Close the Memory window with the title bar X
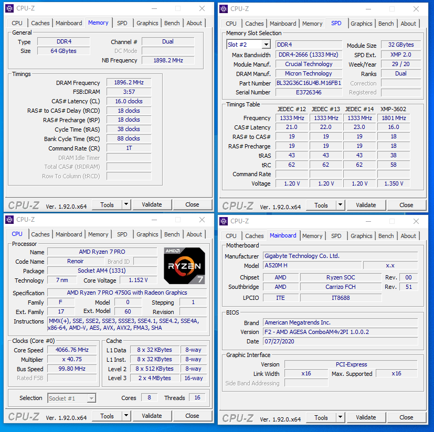 (202, 8)
